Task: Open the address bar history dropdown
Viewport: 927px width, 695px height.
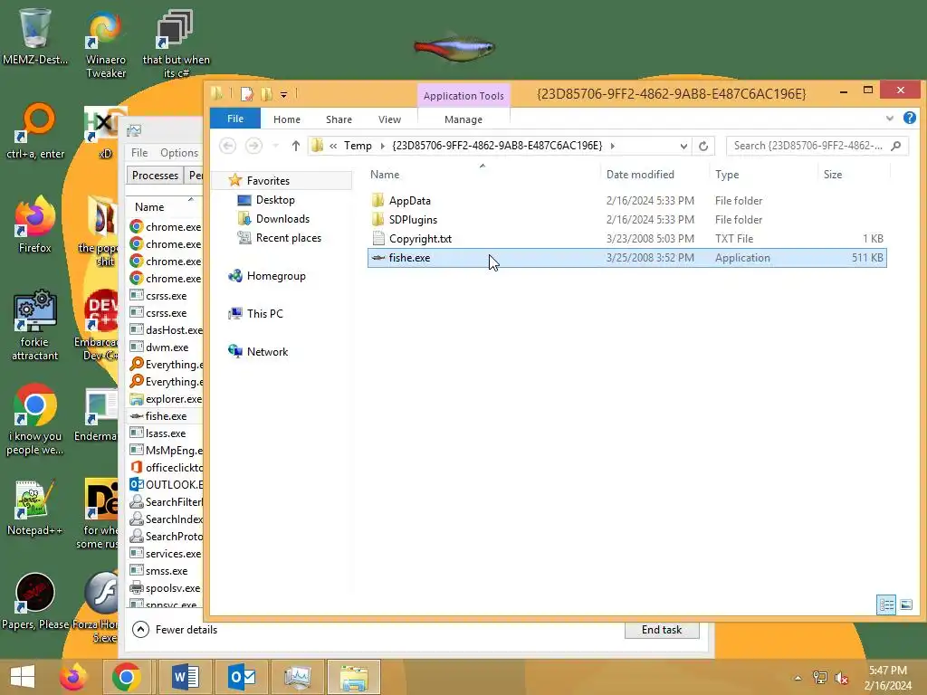Action: [x=683, y=146]
